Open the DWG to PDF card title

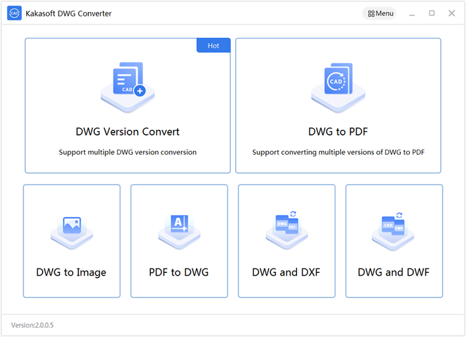[338, 132]
